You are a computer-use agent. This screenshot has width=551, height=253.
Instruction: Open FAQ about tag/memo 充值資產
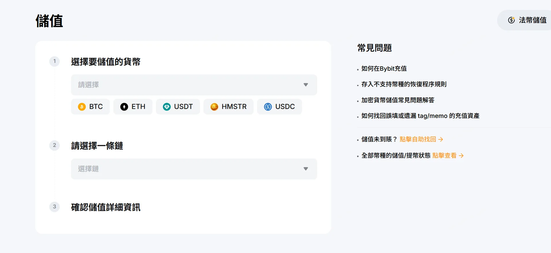coord(420,116)
